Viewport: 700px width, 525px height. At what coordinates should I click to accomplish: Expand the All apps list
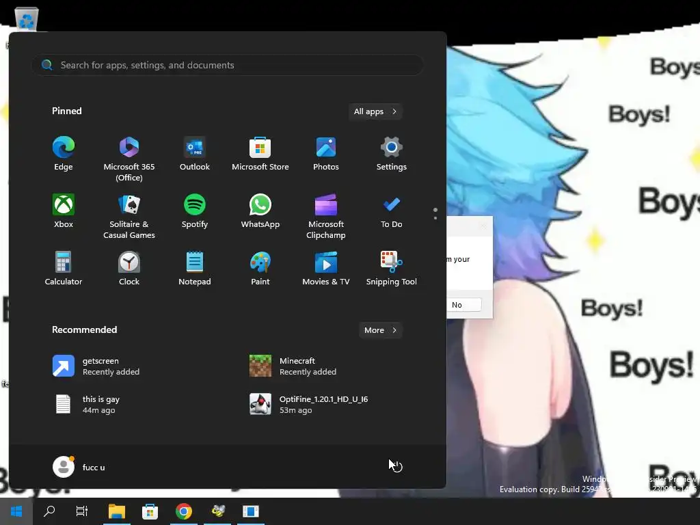[x=375, y=111]
